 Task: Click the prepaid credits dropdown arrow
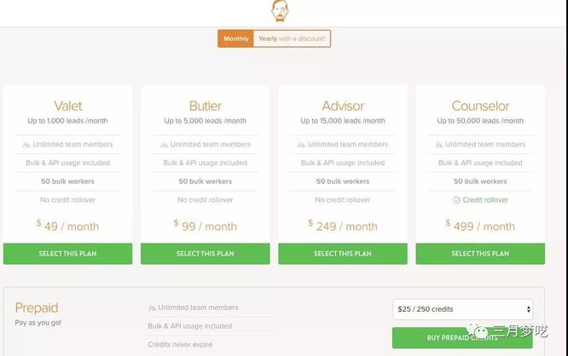pyautogui.click(x=529, y=309)
